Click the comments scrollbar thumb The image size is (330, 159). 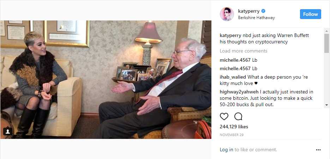coord(326,43)
